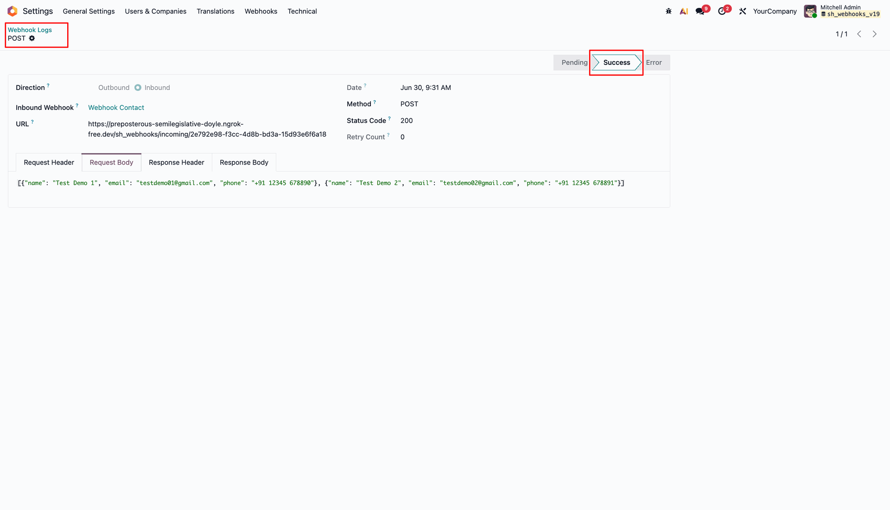Click the debug bug icon
Viewport: 890px width, 510px height.
[668, 11]
